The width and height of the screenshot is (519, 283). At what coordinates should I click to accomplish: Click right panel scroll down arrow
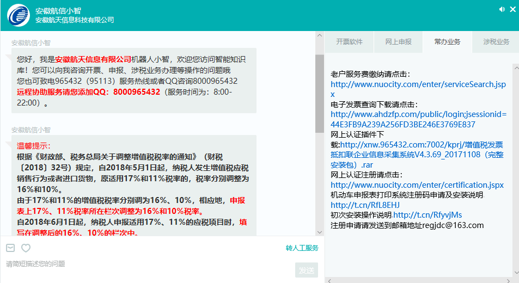[x=516, y=273]
